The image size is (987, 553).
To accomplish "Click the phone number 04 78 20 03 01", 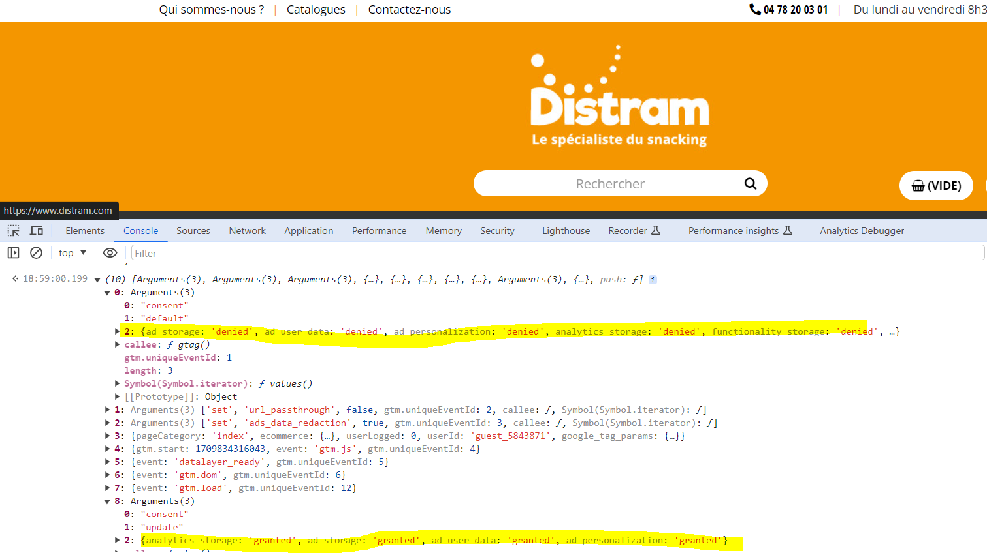I will 796,10.
